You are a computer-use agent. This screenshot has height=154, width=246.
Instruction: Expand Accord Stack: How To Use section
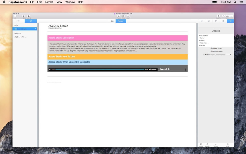(117, 57)
